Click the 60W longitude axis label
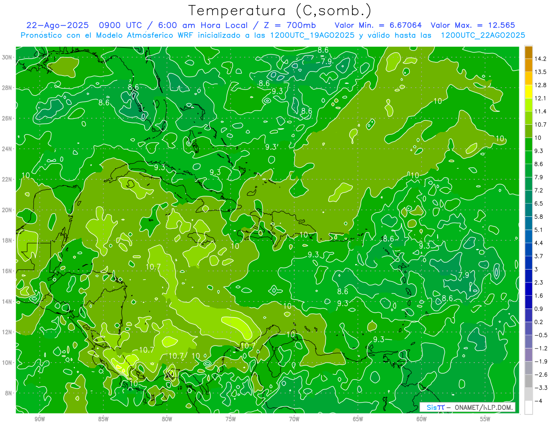 pyautogui.click(x=422, y=419)
